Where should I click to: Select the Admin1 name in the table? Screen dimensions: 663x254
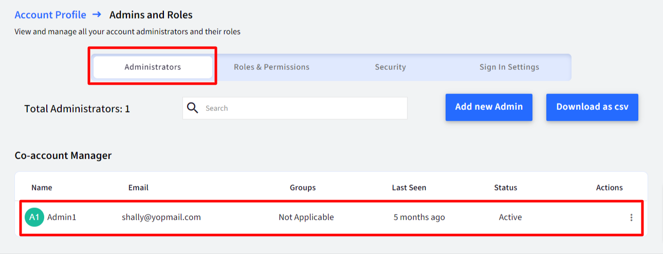(x=62, y=217)
